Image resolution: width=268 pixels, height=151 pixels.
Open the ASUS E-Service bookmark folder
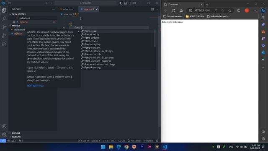[x=195, y=16]
